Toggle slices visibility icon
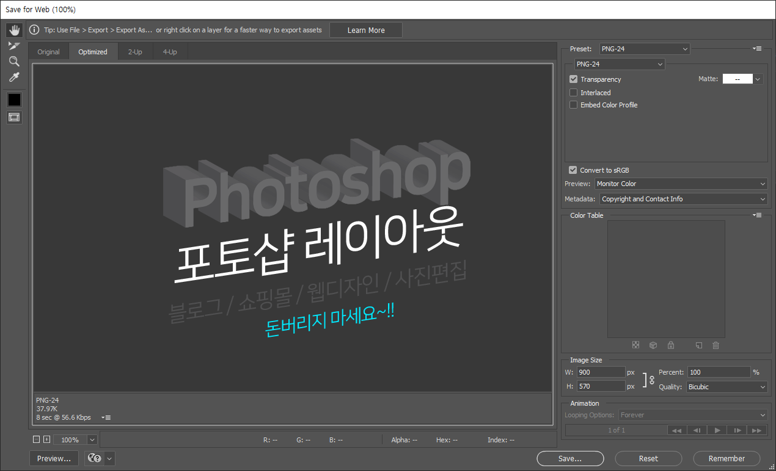The height and width of the screenshot is (471, 776). point(14,117)
